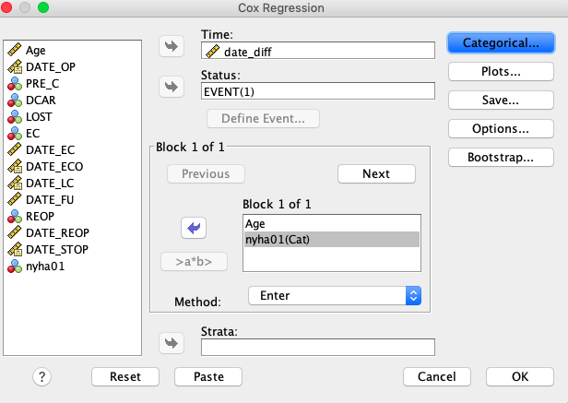
Task: Click inside the Strata input field
Action: click(318, 347)
